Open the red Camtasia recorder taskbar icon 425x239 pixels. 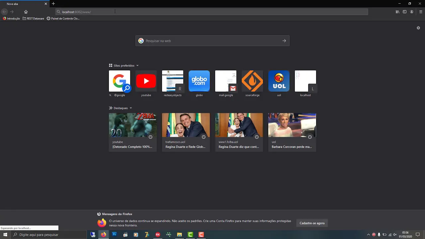(201, 235)
